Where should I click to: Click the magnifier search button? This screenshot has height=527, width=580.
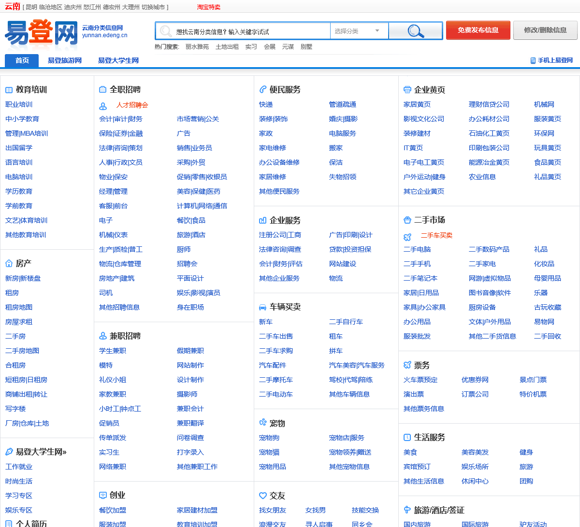click(x=416, y=31)
